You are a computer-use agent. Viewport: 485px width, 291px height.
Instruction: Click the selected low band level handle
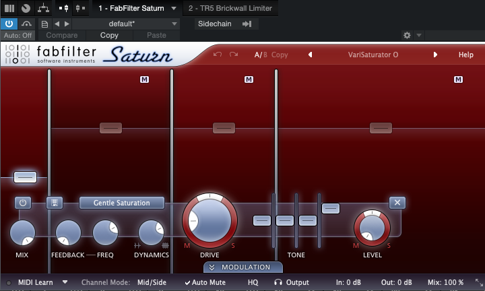point(25,177)
